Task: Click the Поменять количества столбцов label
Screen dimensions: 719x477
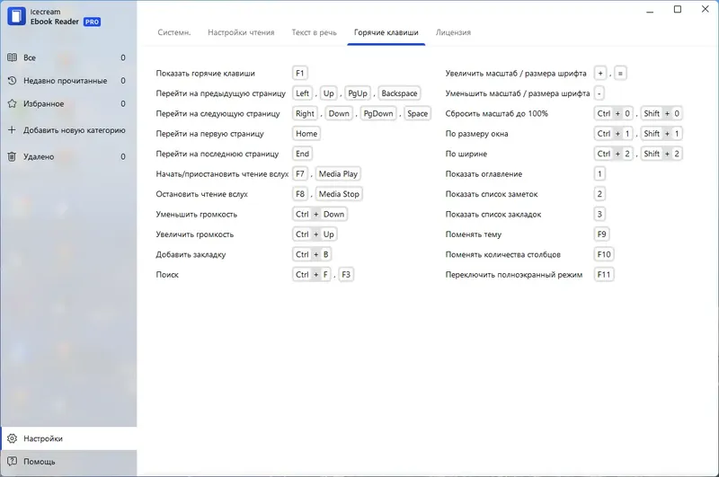Action: click(502, 255)
